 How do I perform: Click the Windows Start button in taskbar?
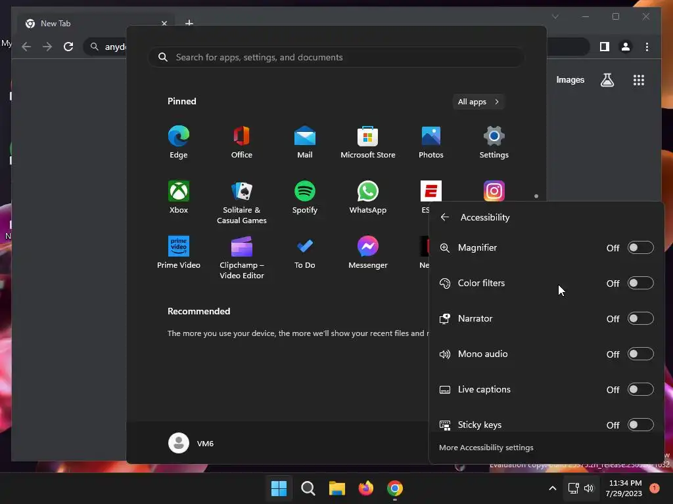(279, 488)
